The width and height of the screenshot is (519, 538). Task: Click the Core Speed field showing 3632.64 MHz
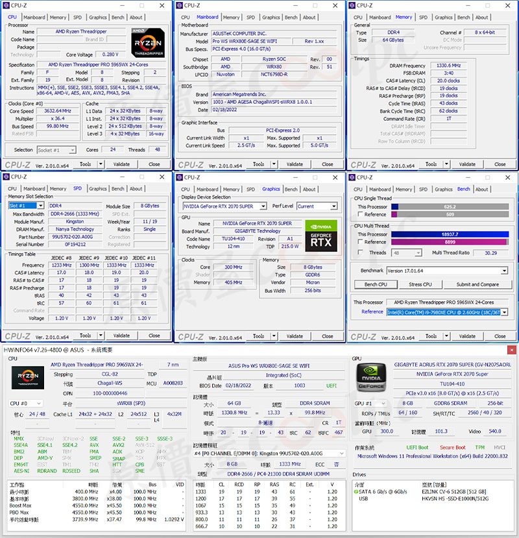58,111
